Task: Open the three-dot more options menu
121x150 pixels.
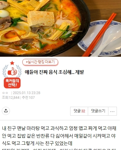Action: coord(112,111)
